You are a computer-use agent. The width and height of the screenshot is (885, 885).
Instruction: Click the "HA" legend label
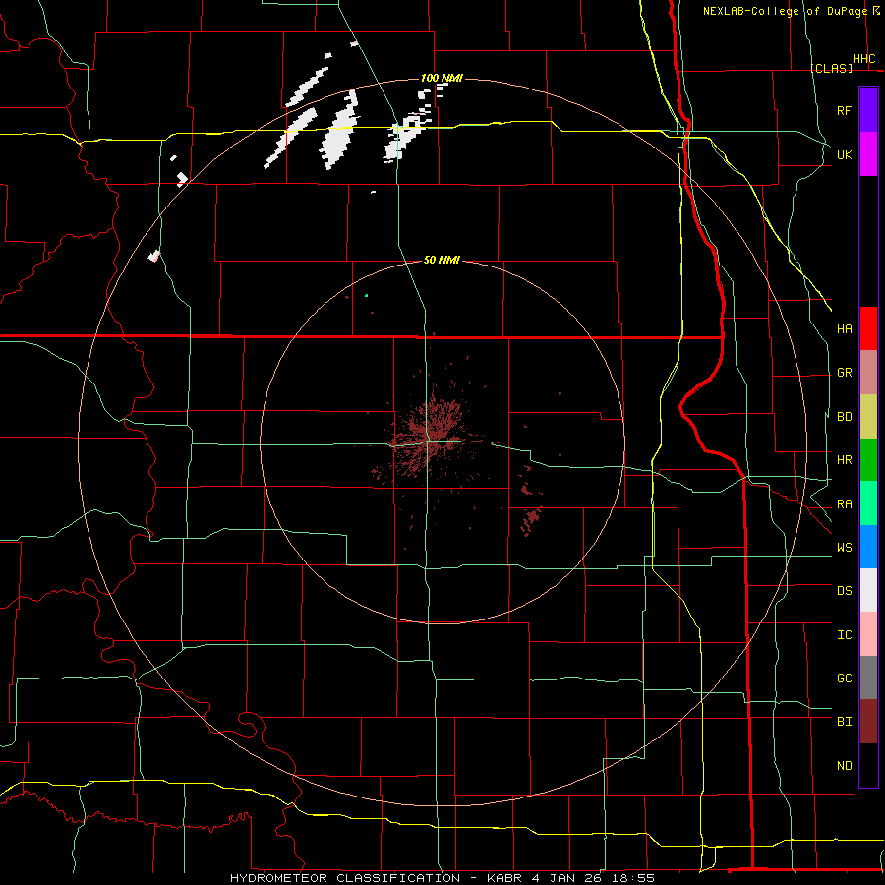844,328
